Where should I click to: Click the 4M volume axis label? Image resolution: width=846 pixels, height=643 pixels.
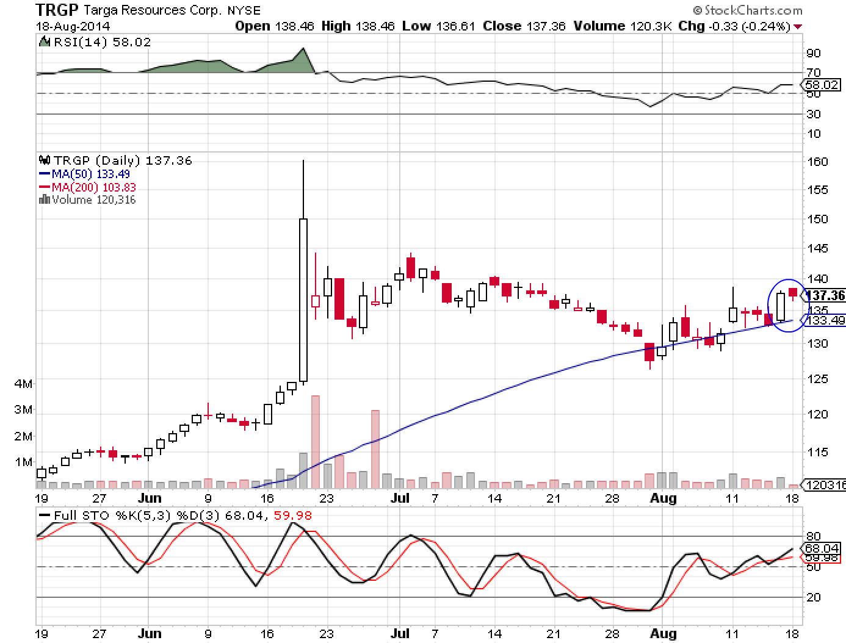[23, 384]
